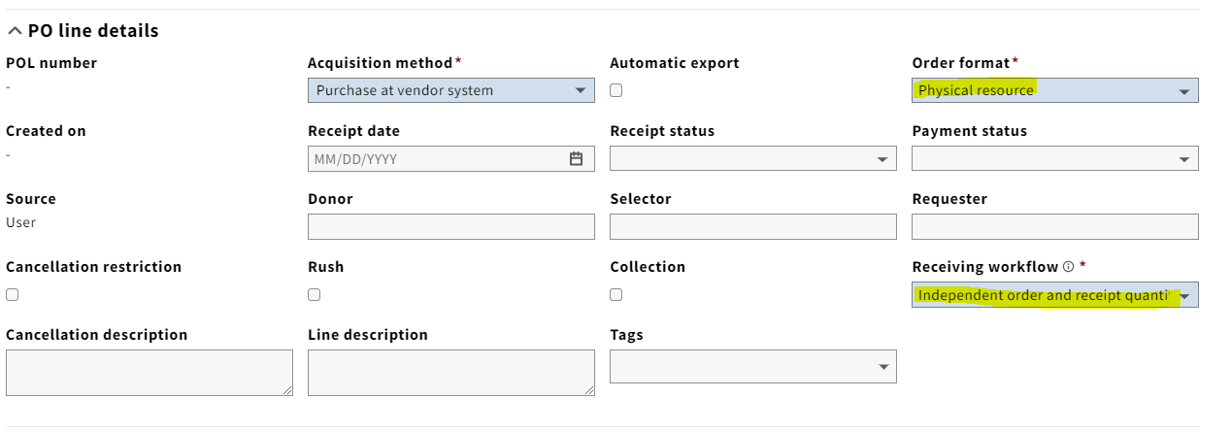Click the Line description text area
This screenshot has height=432, width=1231.
click(x=451, y=373)
